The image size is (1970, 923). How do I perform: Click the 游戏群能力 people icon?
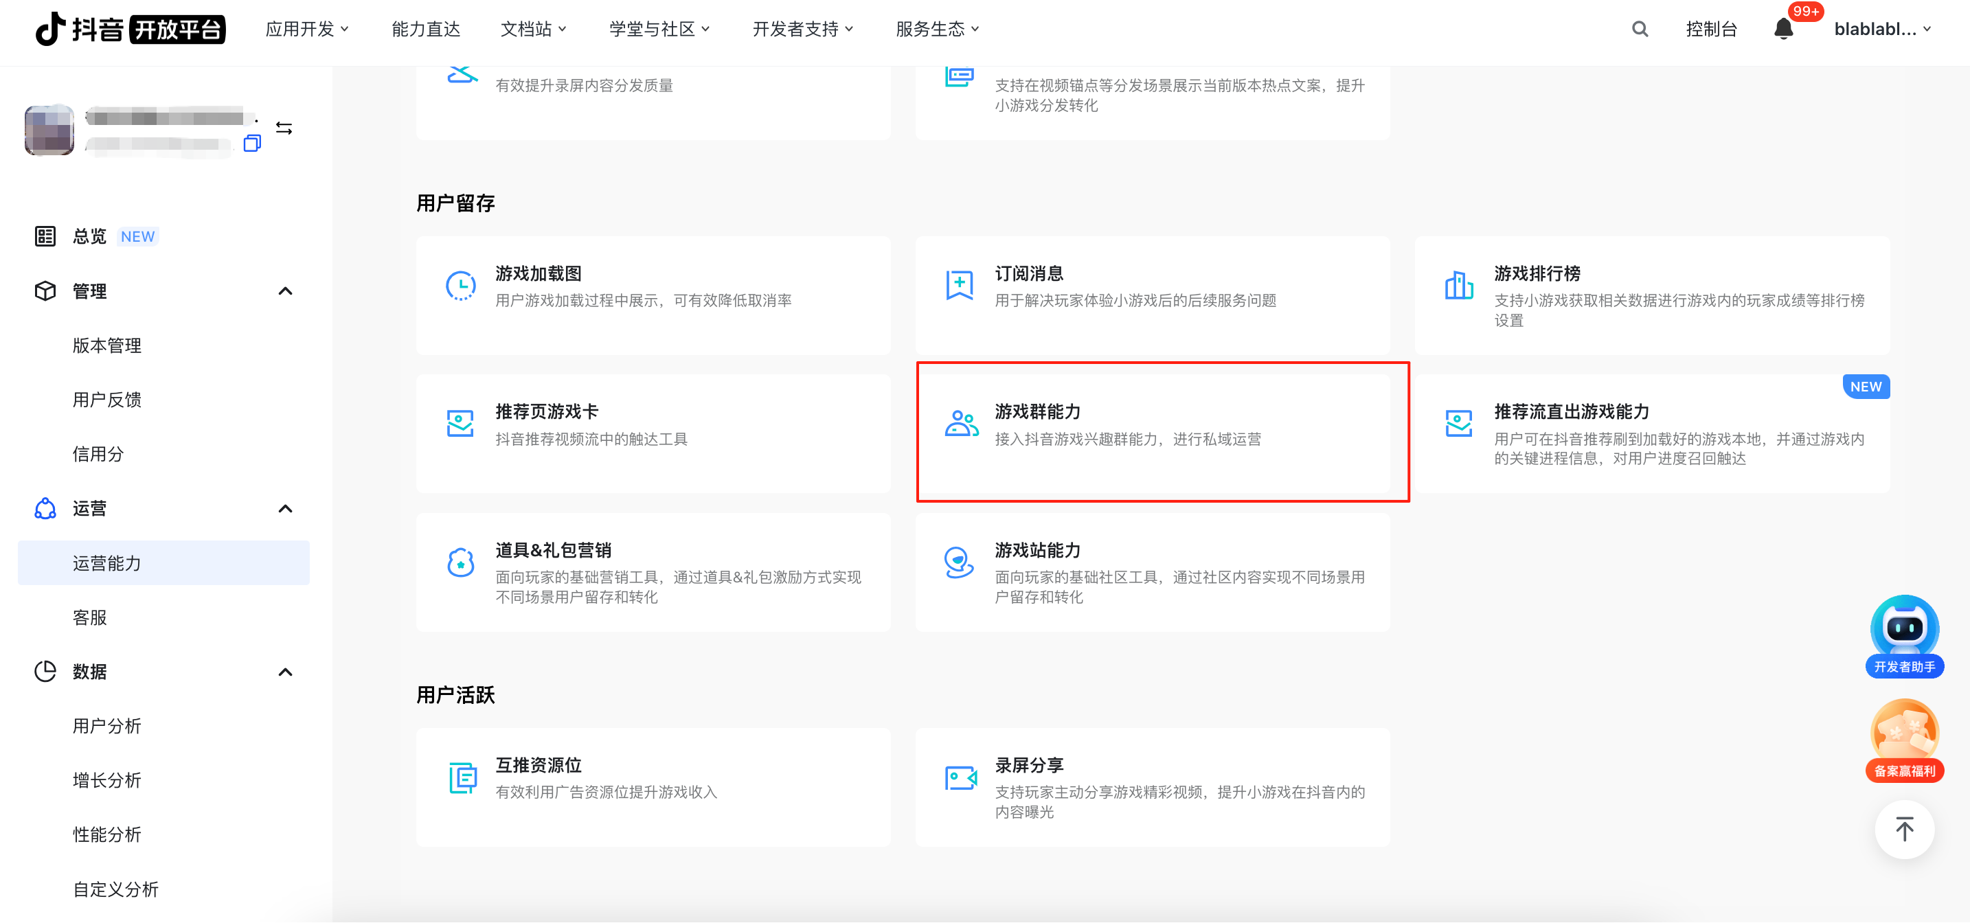click(x=961, y=424)
